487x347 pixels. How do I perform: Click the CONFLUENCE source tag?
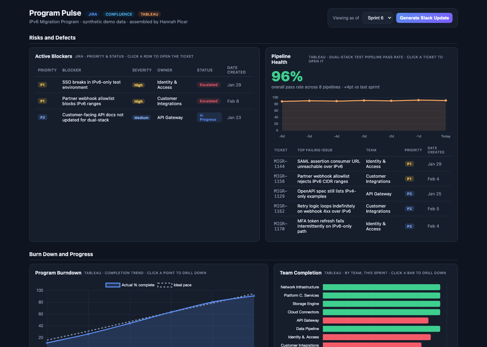point(119,14)
